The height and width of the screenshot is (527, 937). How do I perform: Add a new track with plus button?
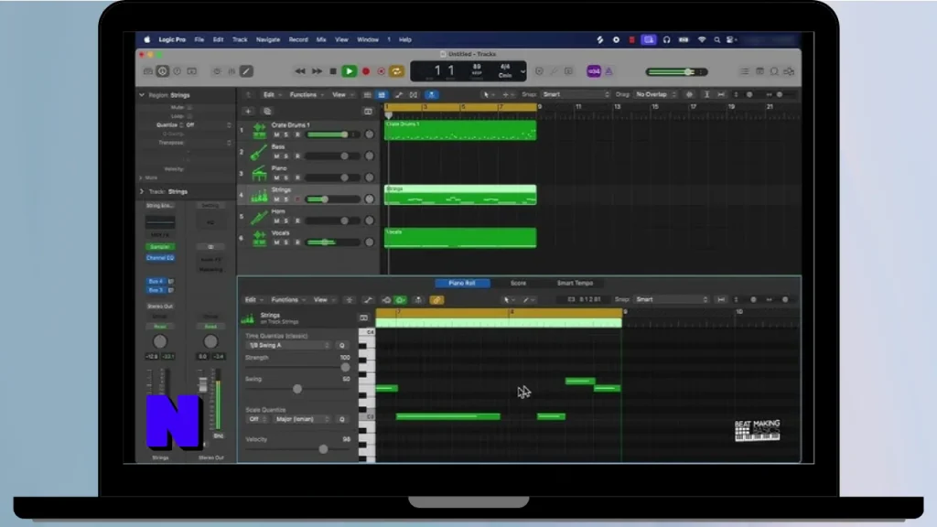click(x=248, y=111)
